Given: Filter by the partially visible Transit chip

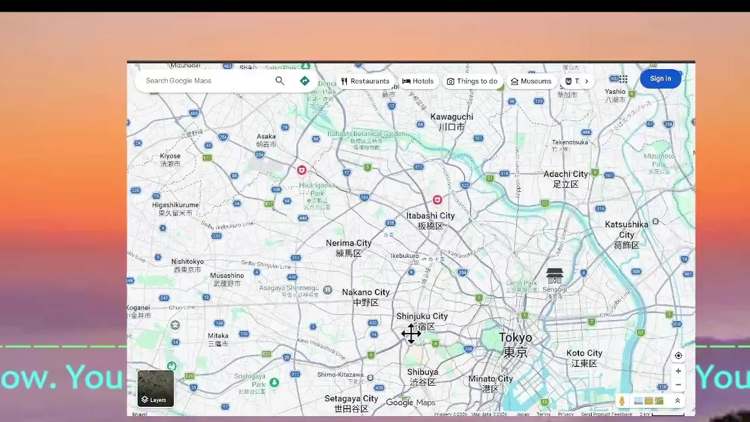Looking at the screenshot, I should tap(571, 81).
